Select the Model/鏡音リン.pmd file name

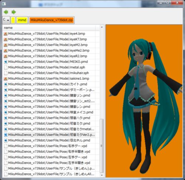(49, 95)
